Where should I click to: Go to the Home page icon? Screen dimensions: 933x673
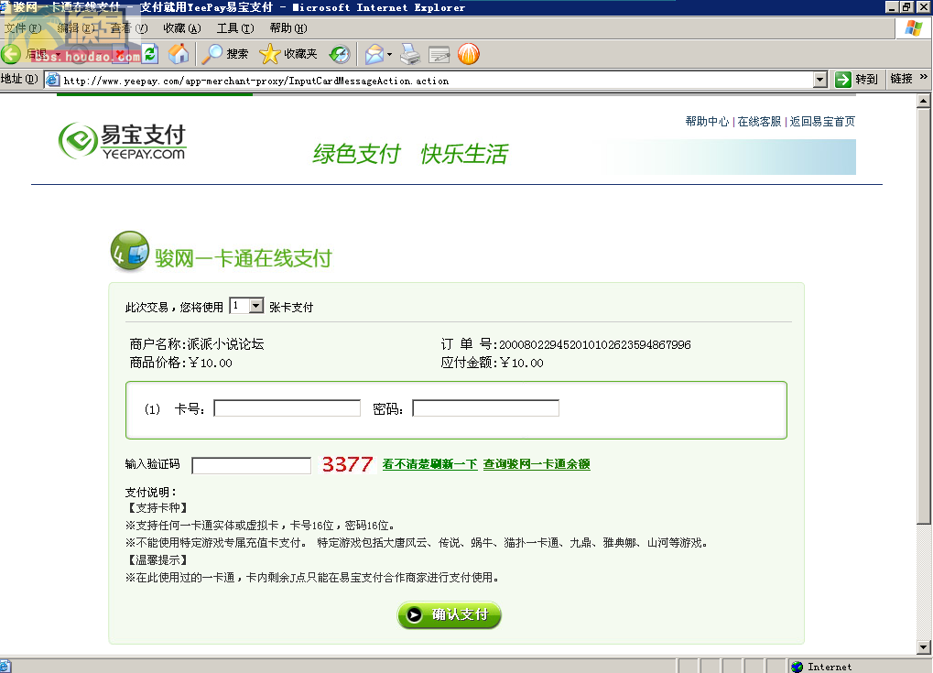[179, 54]
